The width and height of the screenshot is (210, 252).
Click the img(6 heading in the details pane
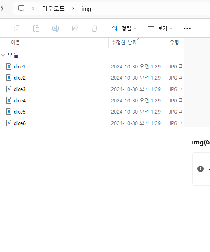pyautogui.click(x=201, y=142)
